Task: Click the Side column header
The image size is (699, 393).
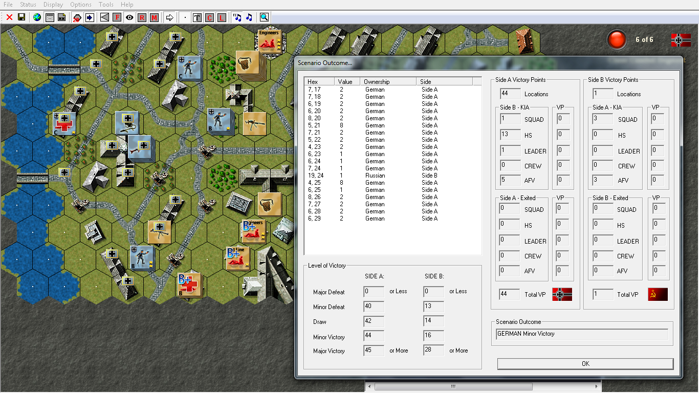Action: click(x=445, y=81)
